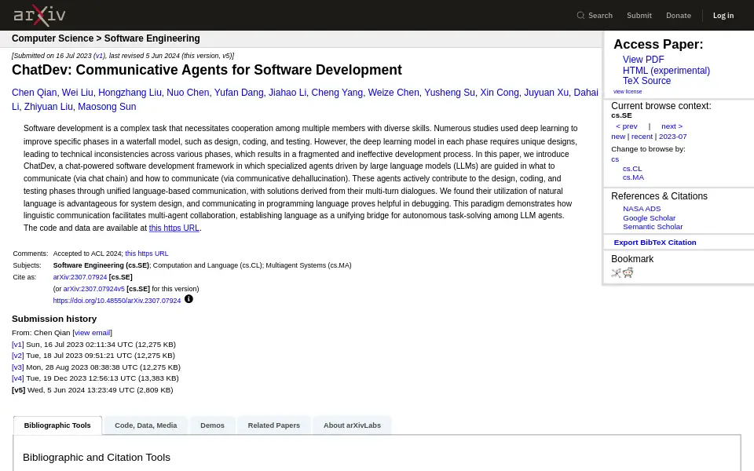Viewport: 754px width, 471px height.
Task: Download TeX Source
Action: (646, 81)
